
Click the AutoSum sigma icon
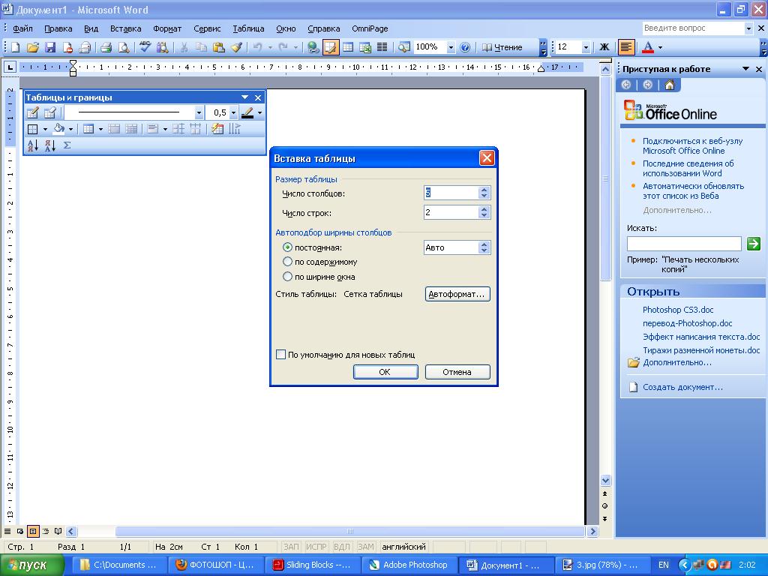point(67,145)
